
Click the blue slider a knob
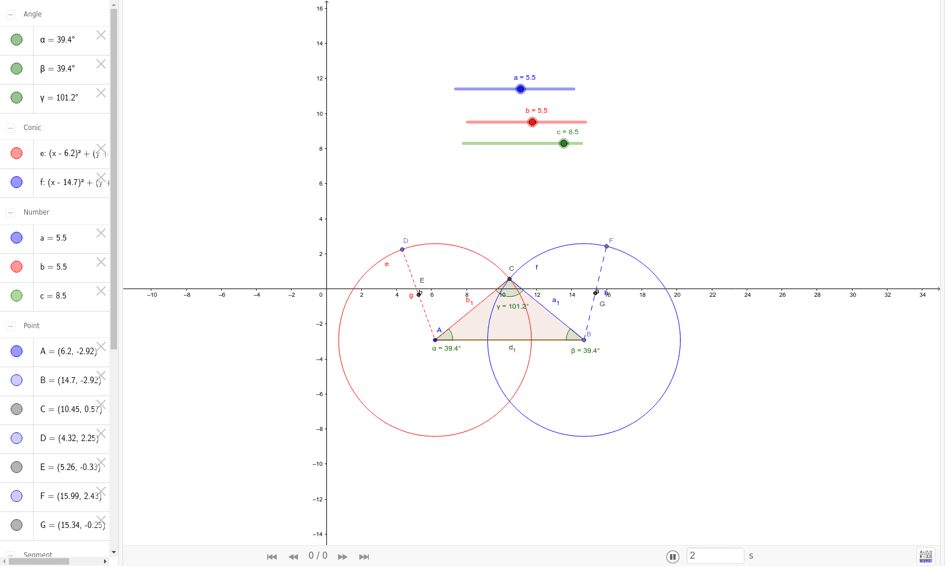point(520,89)
